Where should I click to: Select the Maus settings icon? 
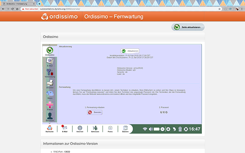(x=50, y=95)
